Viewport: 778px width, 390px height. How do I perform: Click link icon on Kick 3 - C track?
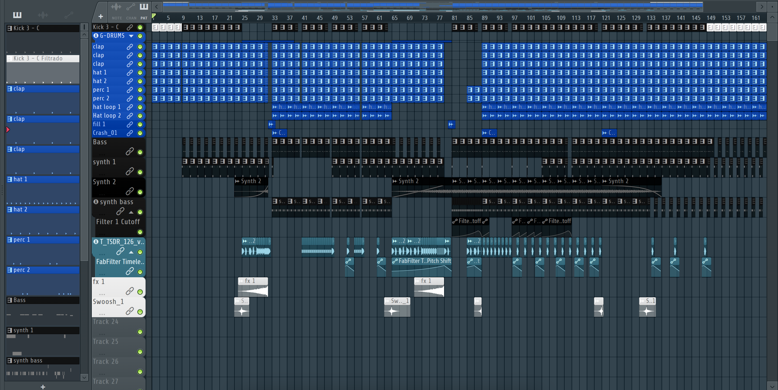pyautogui.click(x=130, y=28)
